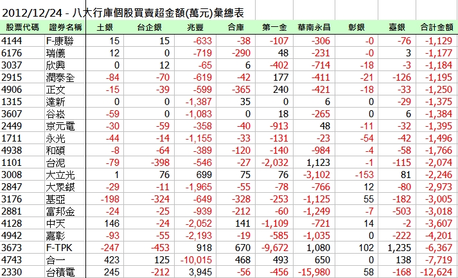Click the 合庫 column header
The image size is (458, 278).
tap(236, 28)
